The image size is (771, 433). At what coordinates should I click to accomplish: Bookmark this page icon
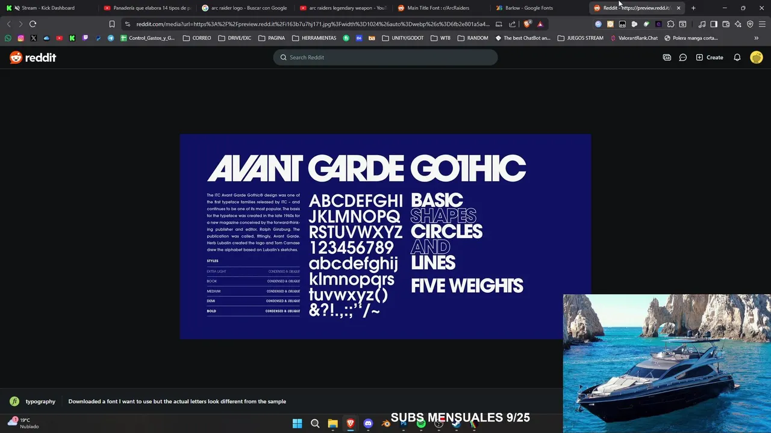click(111, 24)
